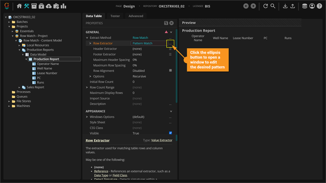Screen dimensions: 326x183
Task: Open the Value Extractor type link
Action: point(162,140)
